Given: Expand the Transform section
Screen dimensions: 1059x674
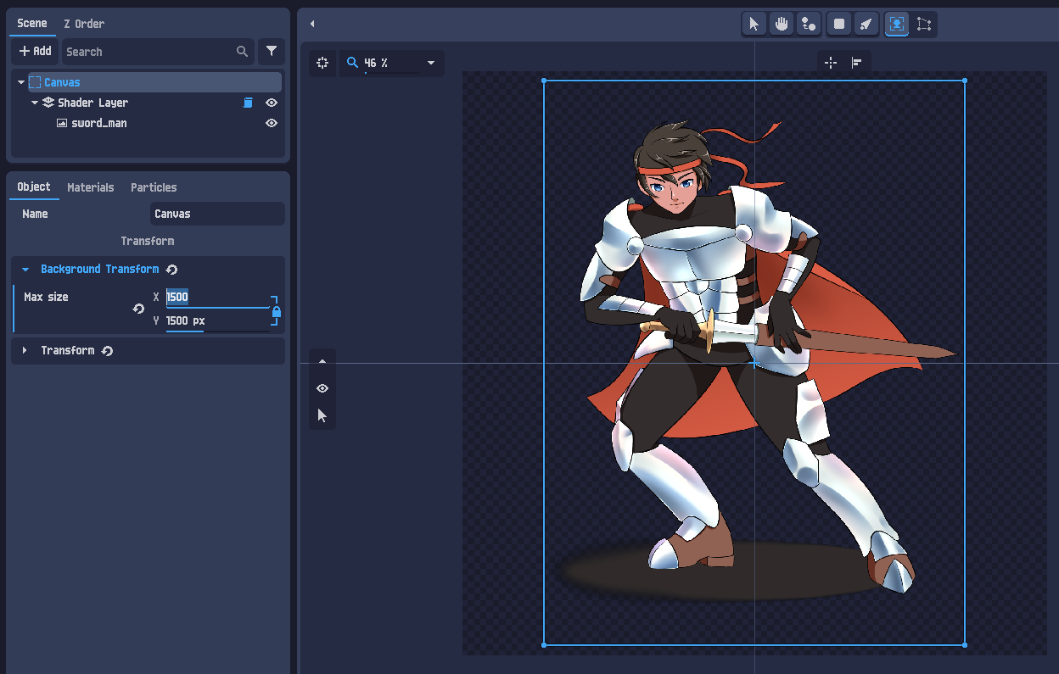Looking at the screenshot, I should (x=23, y=350).
